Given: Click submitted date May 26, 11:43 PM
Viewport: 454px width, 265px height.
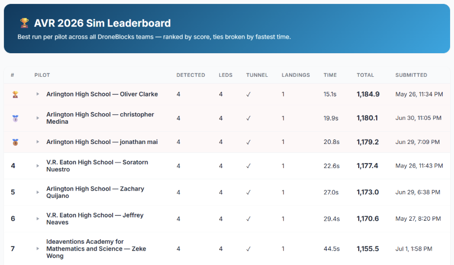Looking at the screenshot, I should pos(419,166).
